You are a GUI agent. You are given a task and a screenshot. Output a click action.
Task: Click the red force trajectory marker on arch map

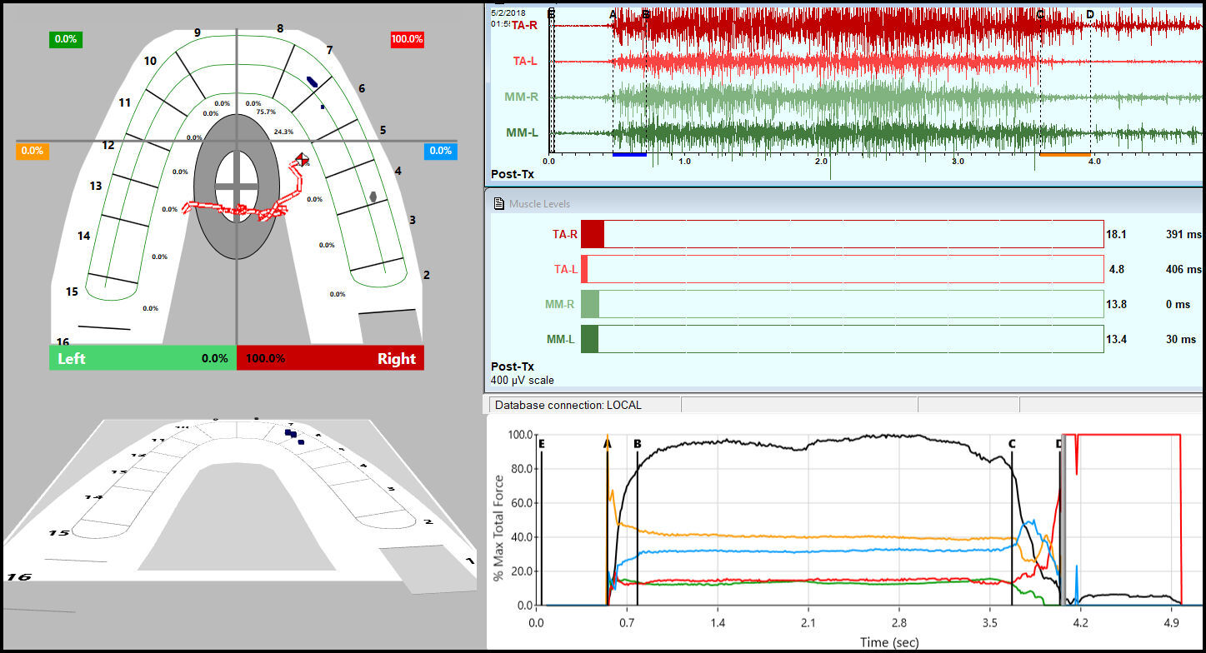click(302, 160)
